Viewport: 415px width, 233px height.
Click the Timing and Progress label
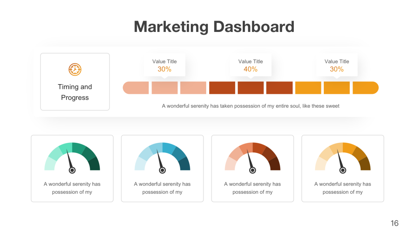pos(75,92)
